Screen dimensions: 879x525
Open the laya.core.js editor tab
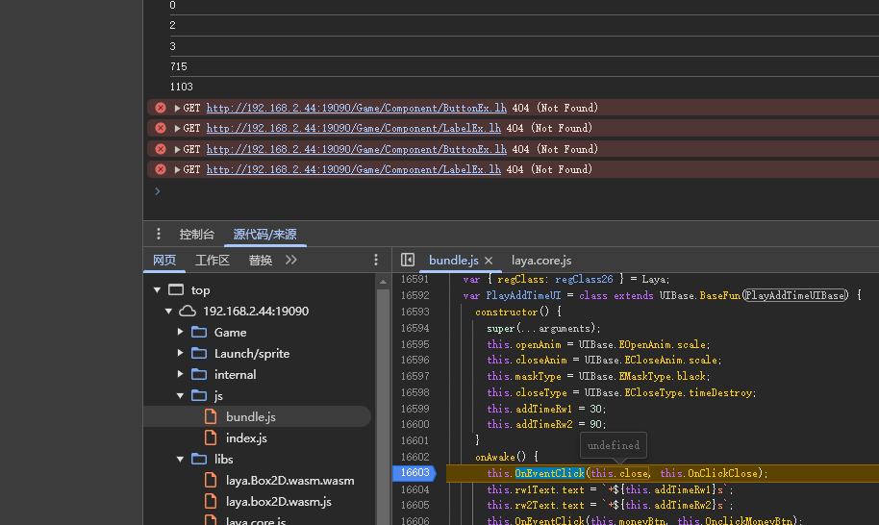tap(540, 261)
